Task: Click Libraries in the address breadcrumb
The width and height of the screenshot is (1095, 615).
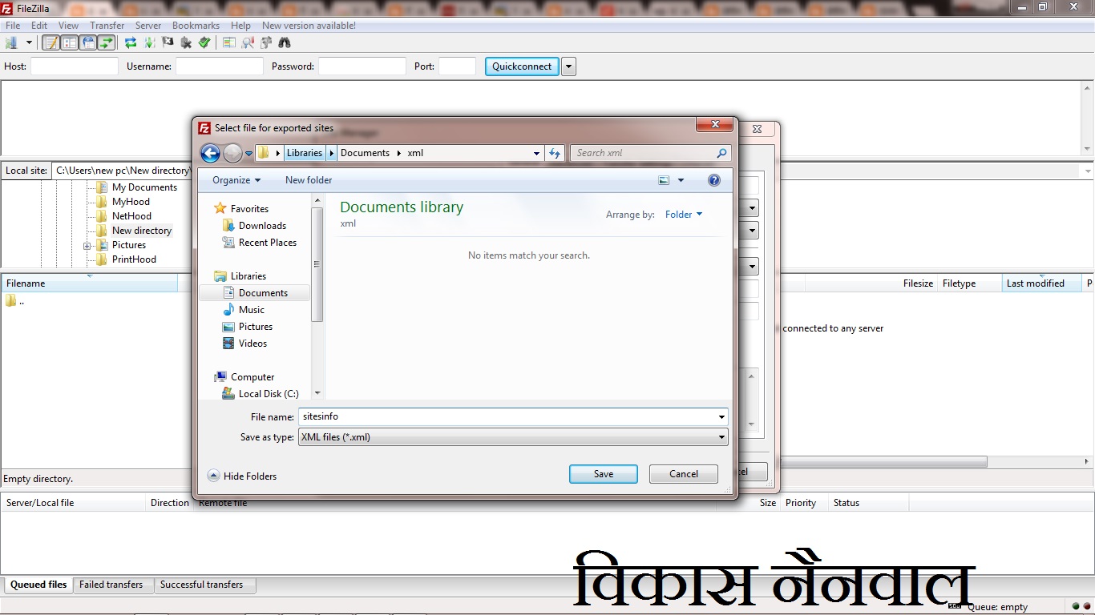Action: pos(305,153)
